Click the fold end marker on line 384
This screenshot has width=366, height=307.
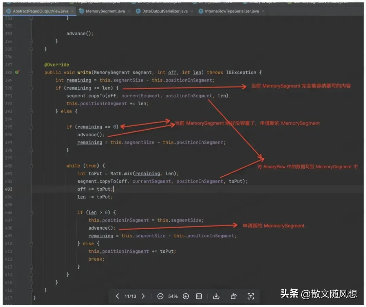coord(31,41)
